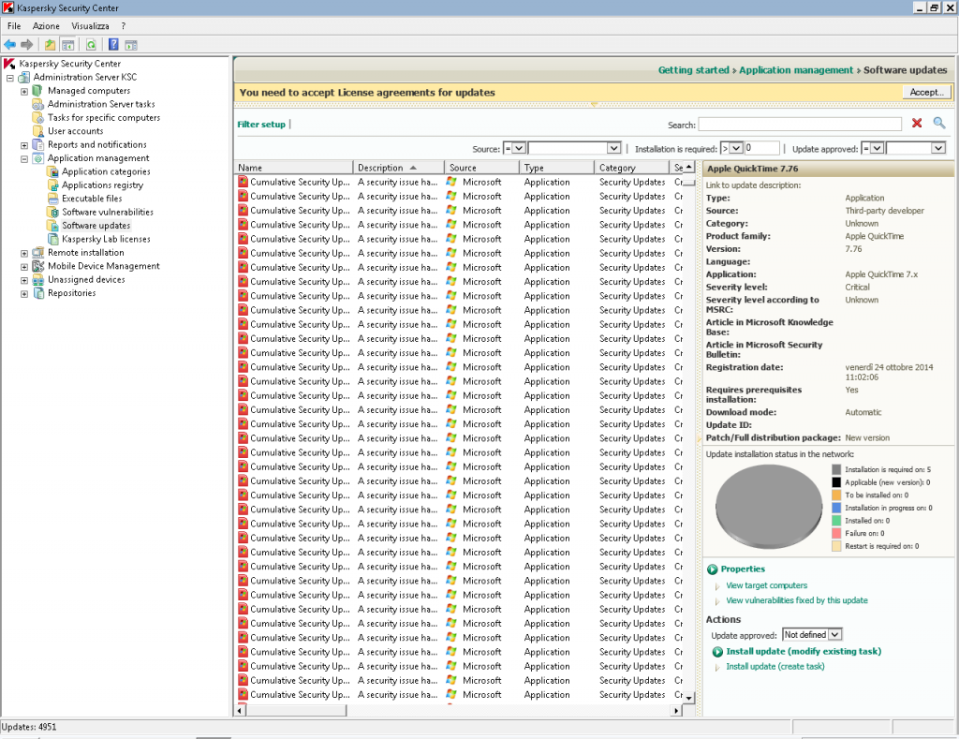The image size is (959, 739).
Task: Run search with the magnifying glass icon
Action: 939,123
